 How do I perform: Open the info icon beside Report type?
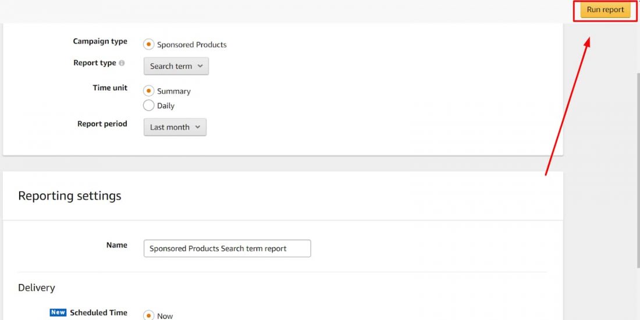(x=122, y=63)
